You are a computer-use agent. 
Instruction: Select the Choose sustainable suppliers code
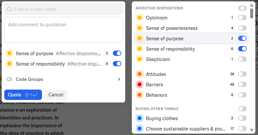pos(185,129)
